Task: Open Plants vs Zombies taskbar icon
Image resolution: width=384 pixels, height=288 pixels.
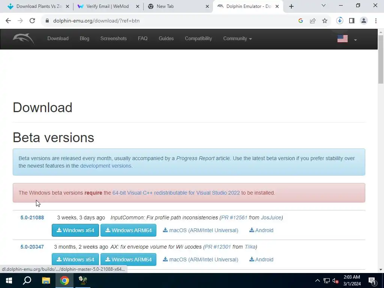Action: click(x=83, y=280)
